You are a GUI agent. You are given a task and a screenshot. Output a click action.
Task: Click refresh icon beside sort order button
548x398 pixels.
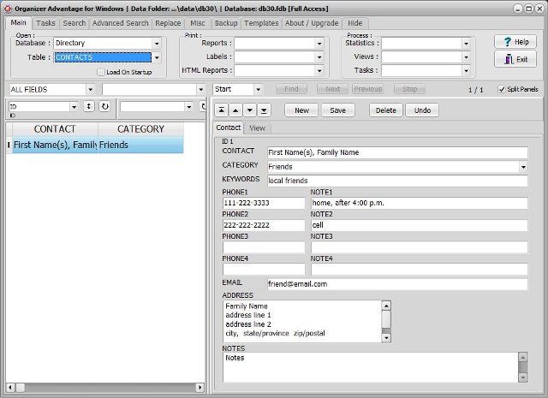point(104,106)
